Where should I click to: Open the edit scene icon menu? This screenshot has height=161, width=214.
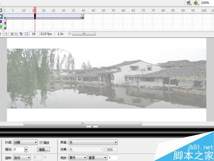(x=189, y=3)
